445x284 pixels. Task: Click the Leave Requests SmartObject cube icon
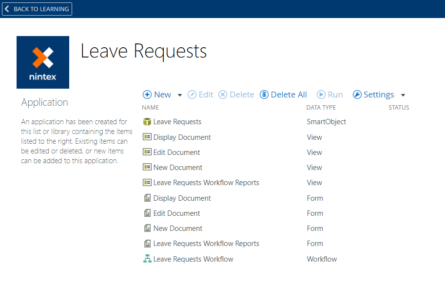[x=147, y=122]
